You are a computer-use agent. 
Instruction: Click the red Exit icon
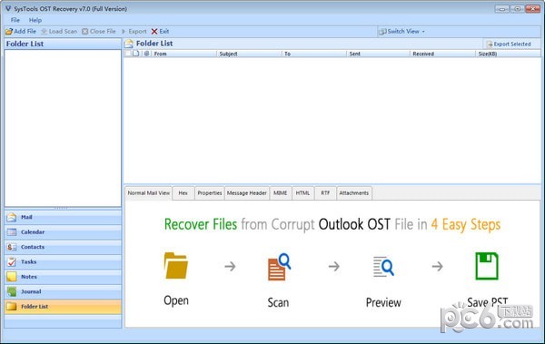(154, 32)
